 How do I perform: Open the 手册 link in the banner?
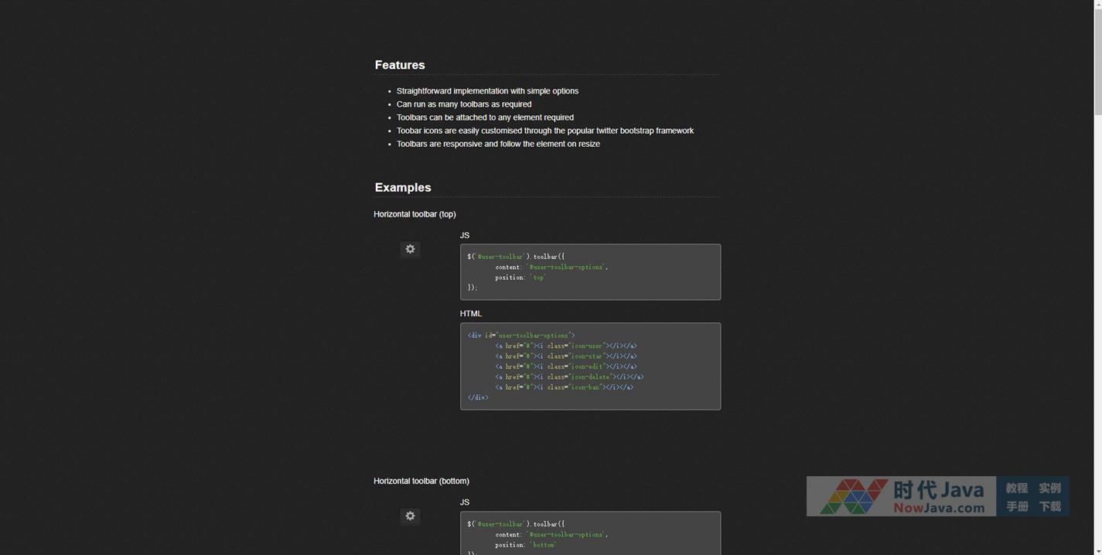(1016, 506)
